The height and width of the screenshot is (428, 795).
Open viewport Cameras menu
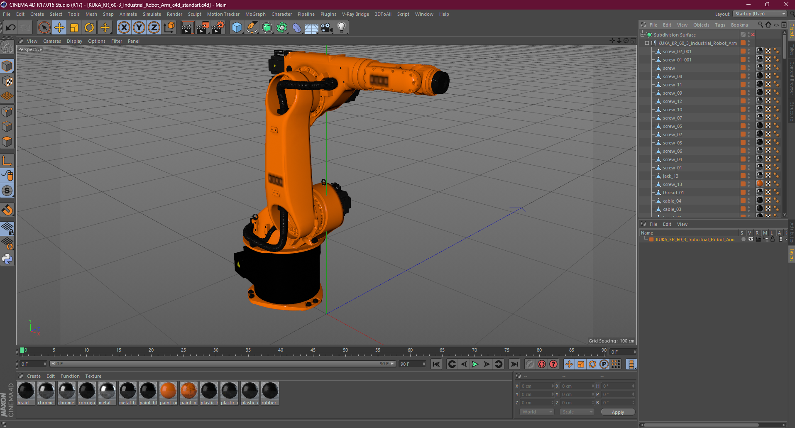[x=52, y=41]
